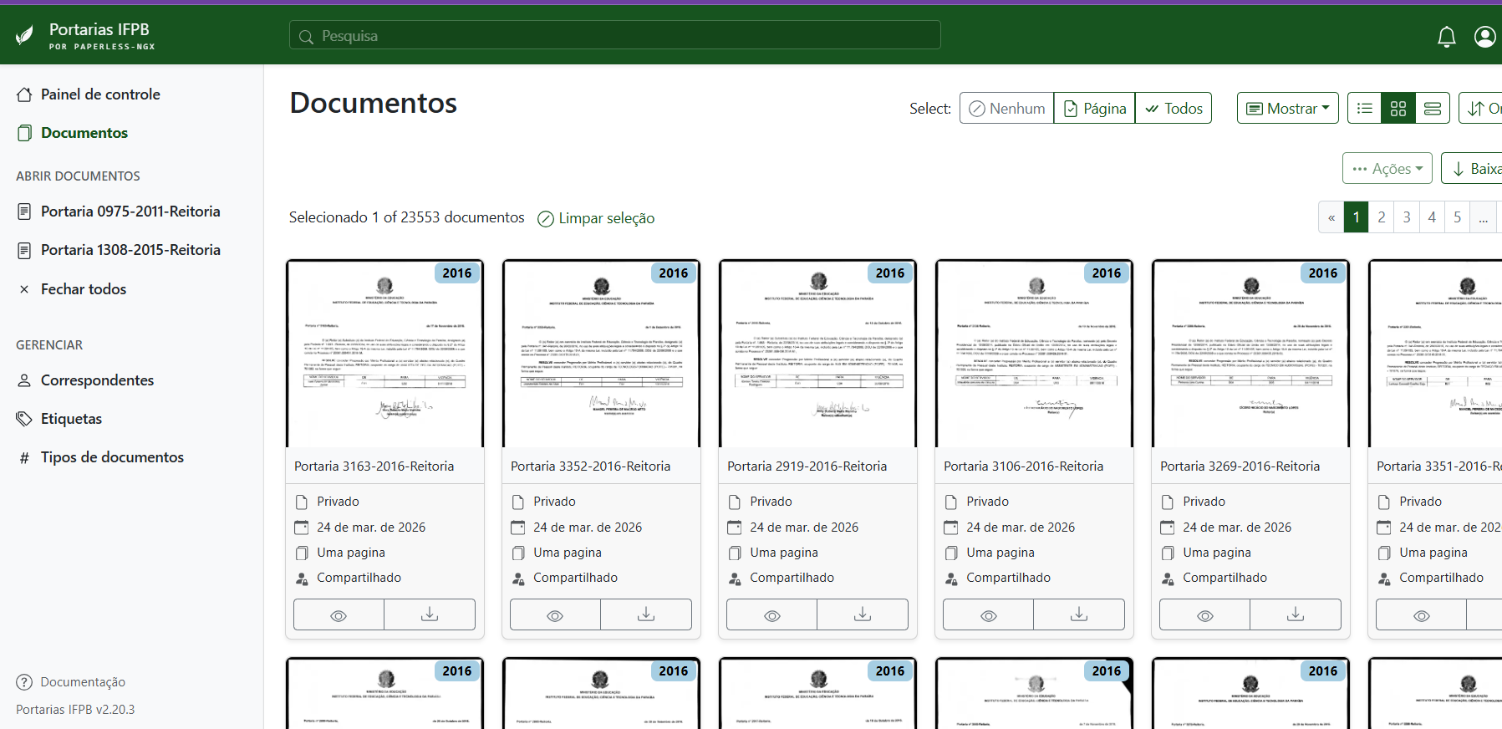
Task: Click Portarias IFPB v2.20.3 version text
Action: (75, 710)
